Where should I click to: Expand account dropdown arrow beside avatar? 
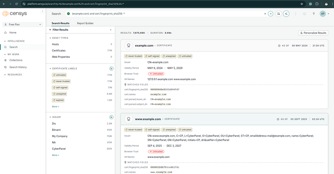[x=328, y=14]
